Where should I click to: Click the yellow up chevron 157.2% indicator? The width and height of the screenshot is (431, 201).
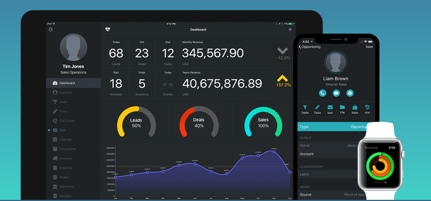pyautogui.click(x=284, y=81)
